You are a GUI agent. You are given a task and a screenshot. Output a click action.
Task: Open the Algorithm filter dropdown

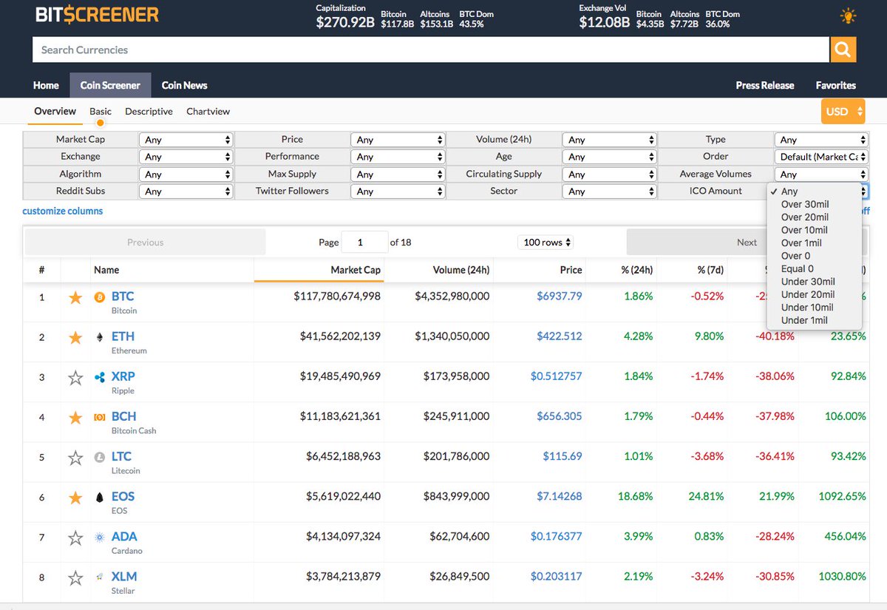tap(186, 174)
